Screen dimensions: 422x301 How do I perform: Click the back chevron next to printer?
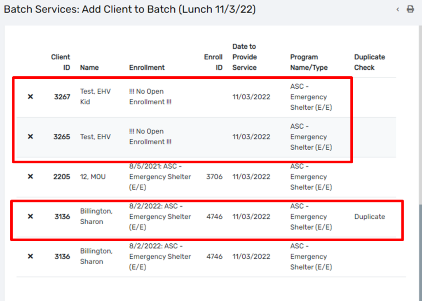tap(398, 9)
